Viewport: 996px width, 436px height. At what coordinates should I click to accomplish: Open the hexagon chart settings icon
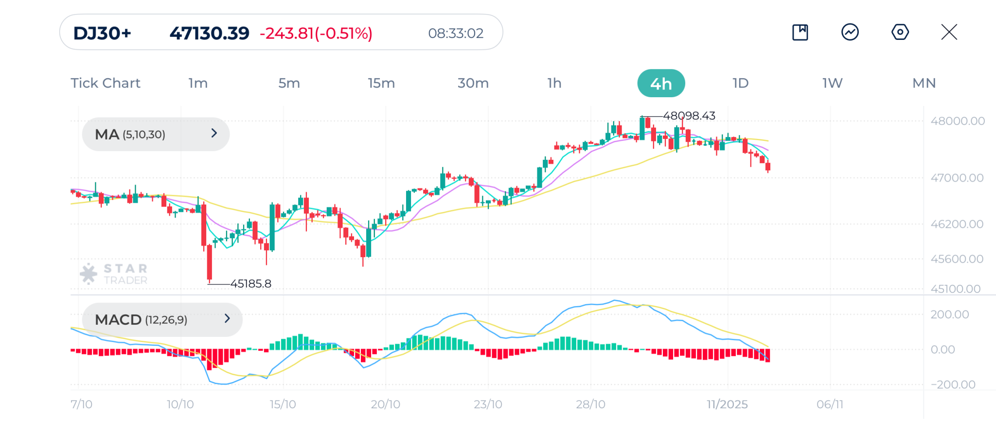900,33
